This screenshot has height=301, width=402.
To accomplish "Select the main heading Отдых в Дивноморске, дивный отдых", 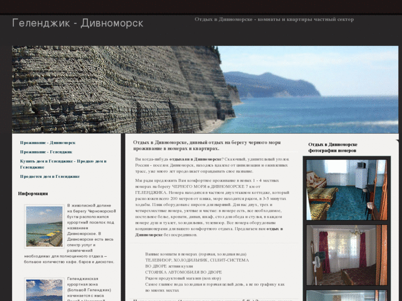I will click(x=207, y=145).
